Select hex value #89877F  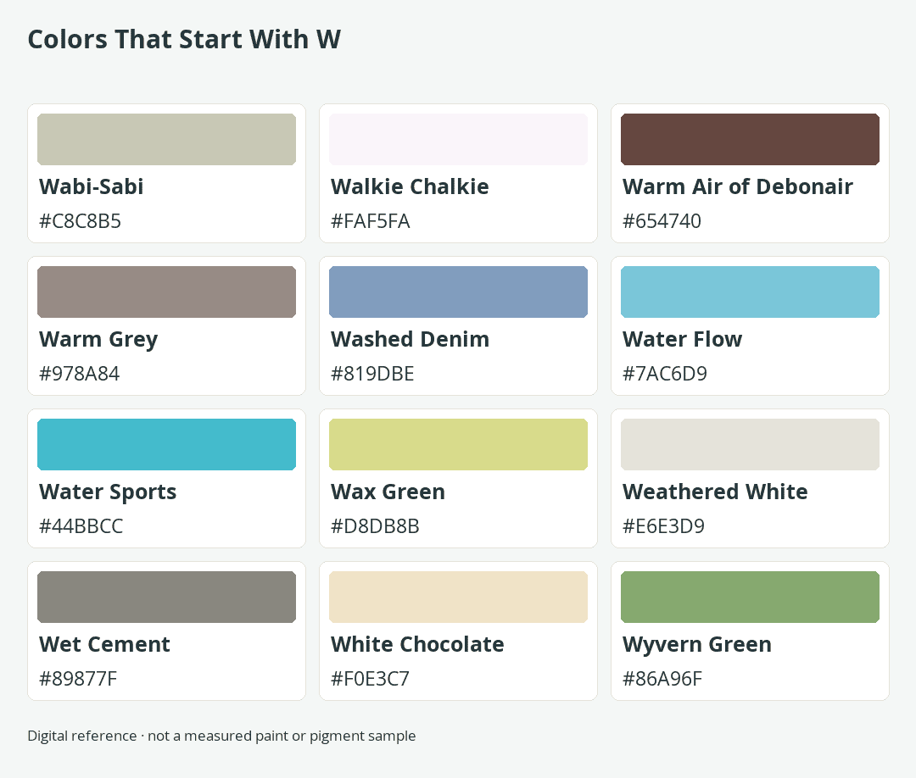[78, 679]
